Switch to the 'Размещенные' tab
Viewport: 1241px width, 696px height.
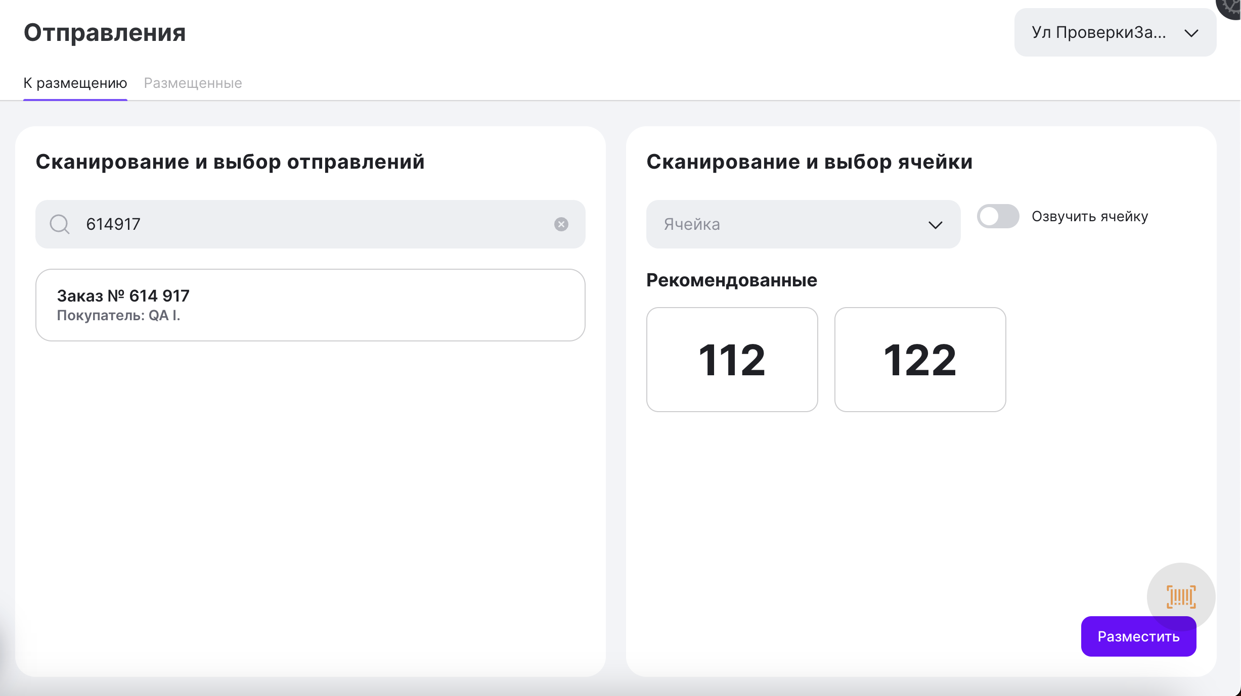click(193, 83)
